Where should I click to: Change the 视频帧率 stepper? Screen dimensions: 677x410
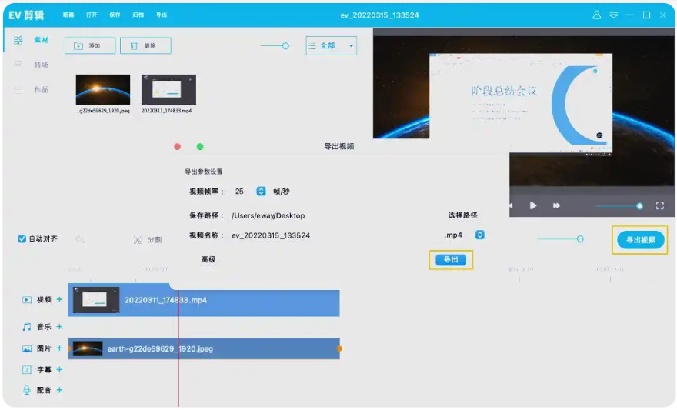(x=262, y=192)
